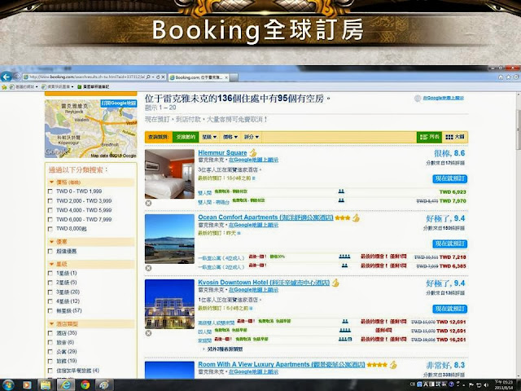Open File Explorer folder in taskbar
521x391 pixels.
[46, 385]
